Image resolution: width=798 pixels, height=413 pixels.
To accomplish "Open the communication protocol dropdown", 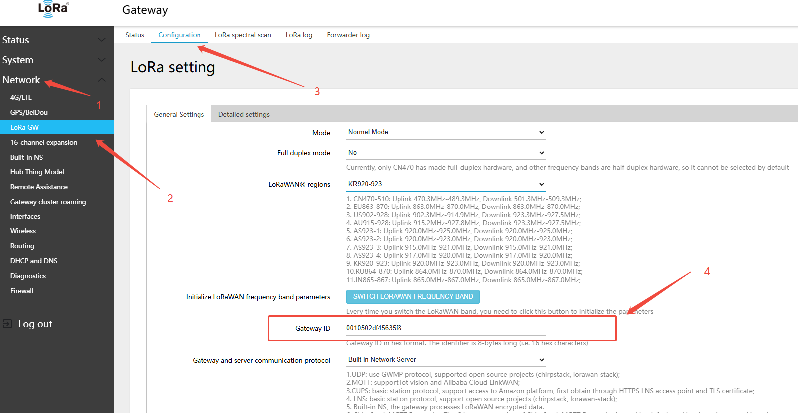I will [445, 360].
